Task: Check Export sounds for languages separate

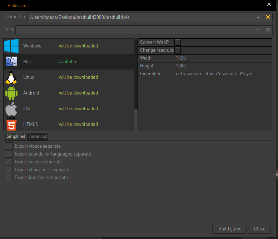Action: point(9,154)
